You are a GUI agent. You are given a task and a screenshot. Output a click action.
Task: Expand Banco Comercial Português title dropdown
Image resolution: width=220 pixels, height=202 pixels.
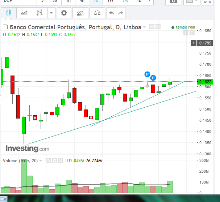[x=144, y=27]
